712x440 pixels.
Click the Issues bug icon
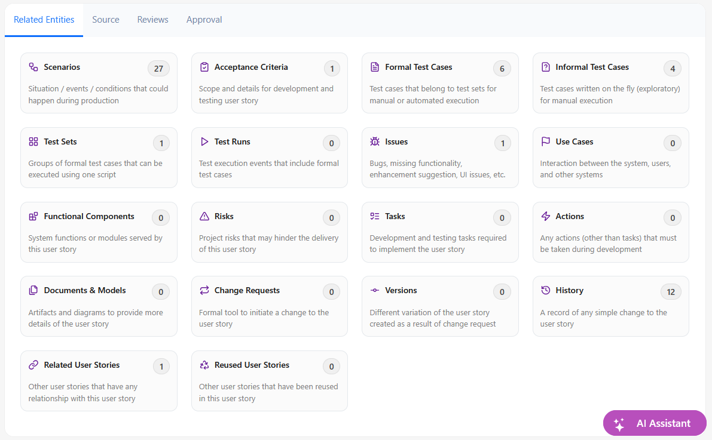click(375, 142)
